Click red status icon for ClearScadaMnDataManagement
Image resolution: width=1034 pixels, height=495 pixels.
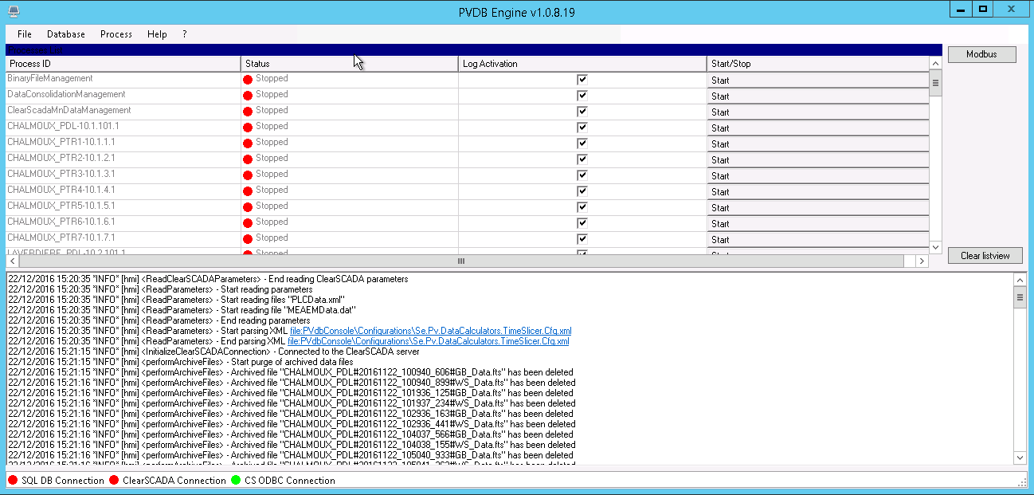248,112
